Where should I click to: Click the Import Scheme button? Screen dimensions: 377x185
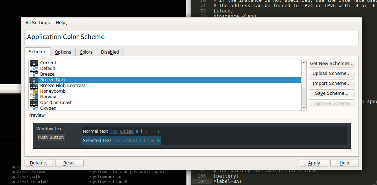[332, 83]
